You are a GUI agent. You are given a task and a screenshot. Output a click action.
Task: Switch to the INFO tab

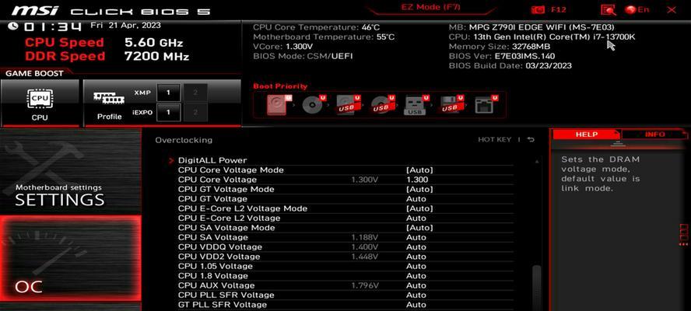(655, 135)
